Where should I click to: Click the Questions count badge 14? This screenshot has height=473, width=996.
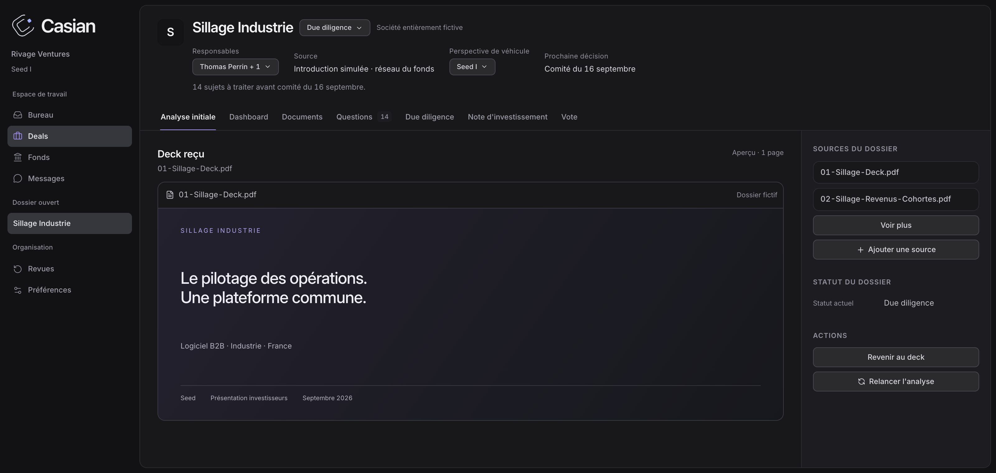pyautogui.click(x=384, y=117)
